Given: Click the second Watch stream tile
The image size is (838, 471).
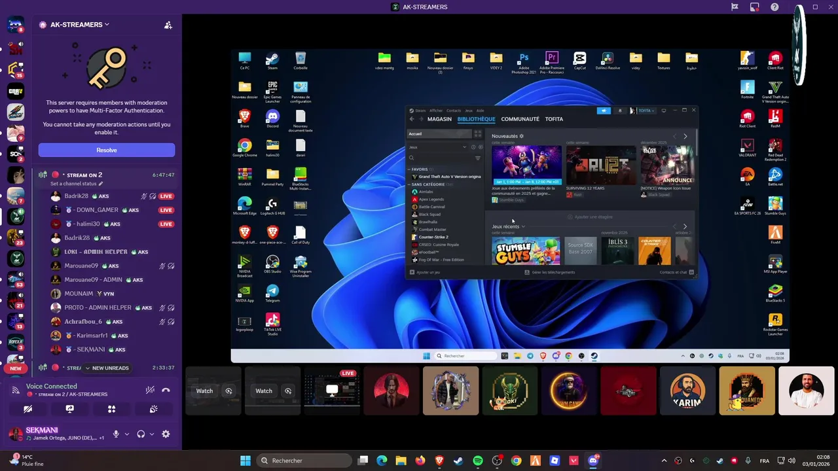Looking at the screenshot, I should coord(264,391).
